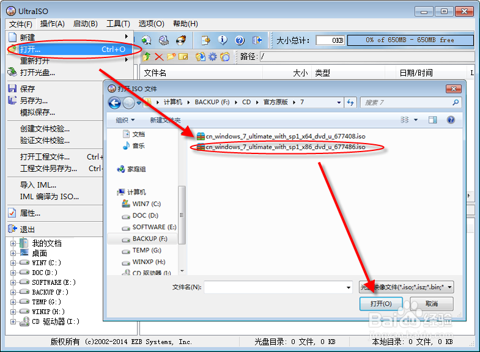Click the dialog help question mark icon
The height and width of the screenshot is (352, 480).
(451, 120)
